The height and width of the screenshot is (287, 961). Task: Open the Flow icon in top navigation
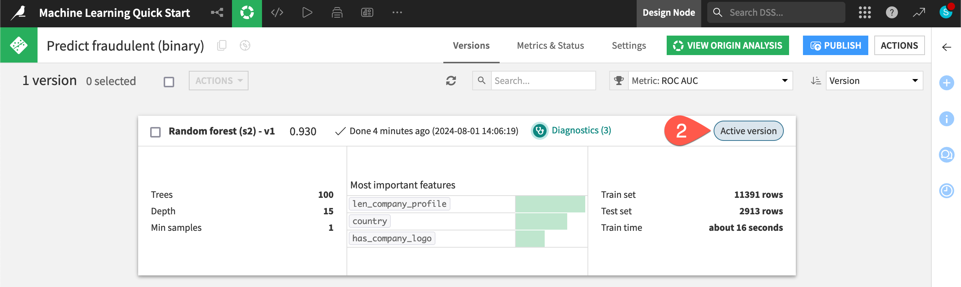pyautogui.click(x=217, y=13)
